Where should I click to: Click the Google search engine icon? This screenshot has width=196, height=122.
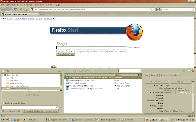tap(158, 9)
